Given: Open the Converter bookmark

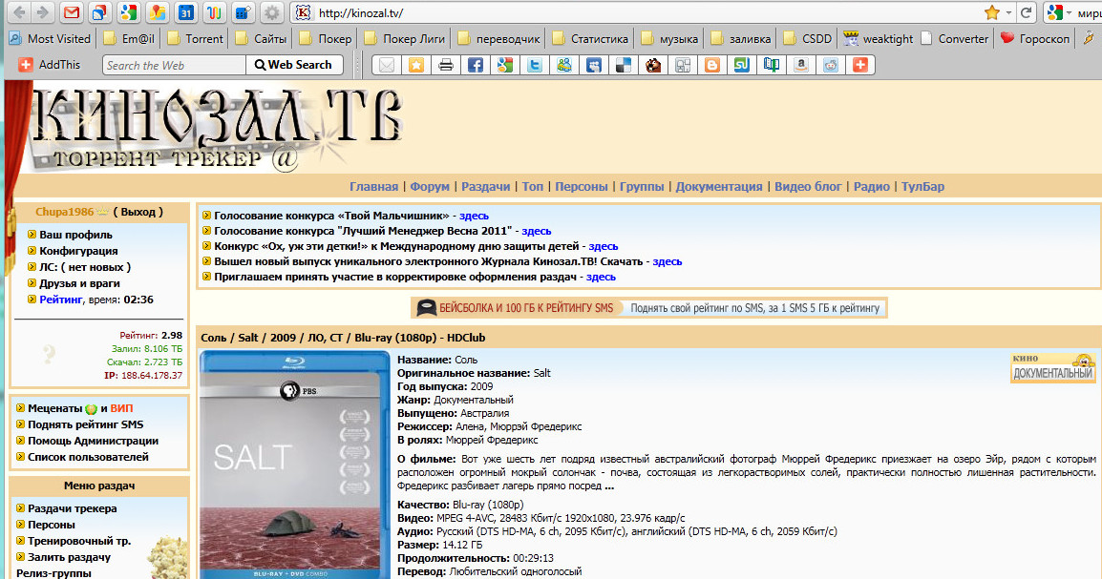Looking at the screenshot, I should tap(955, 38).
